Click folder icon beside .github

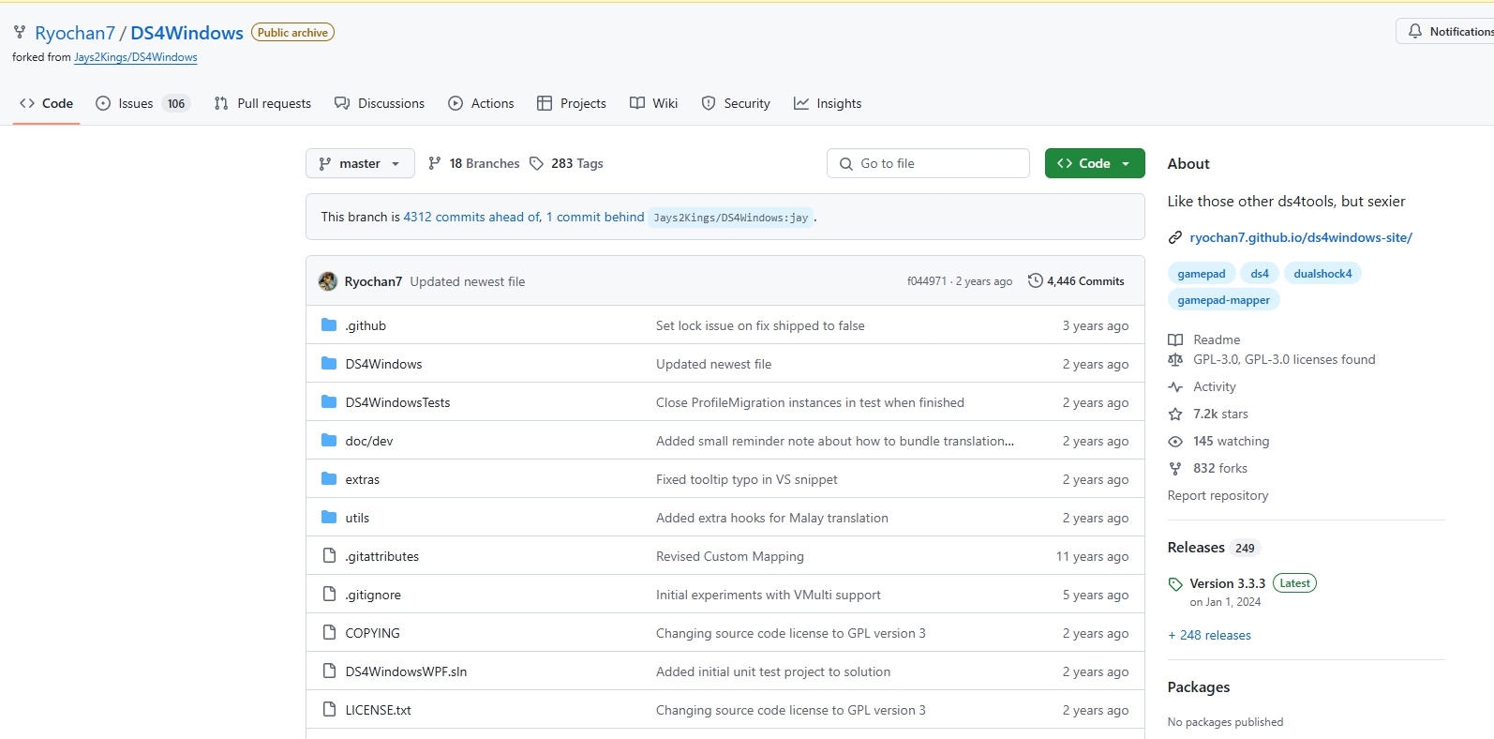point(329,325)
